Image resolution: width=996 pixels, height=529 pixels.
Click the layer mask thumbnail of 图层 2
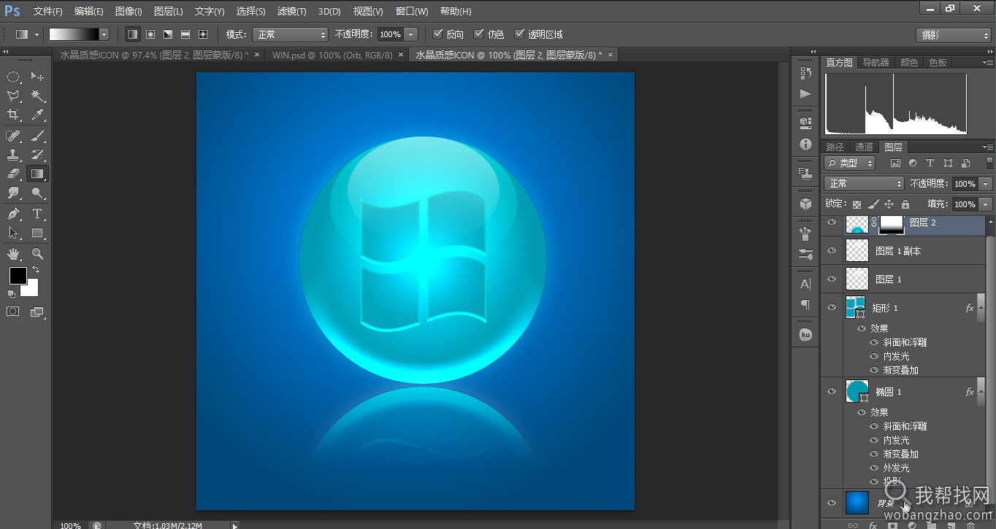click(x=891, y=224)
